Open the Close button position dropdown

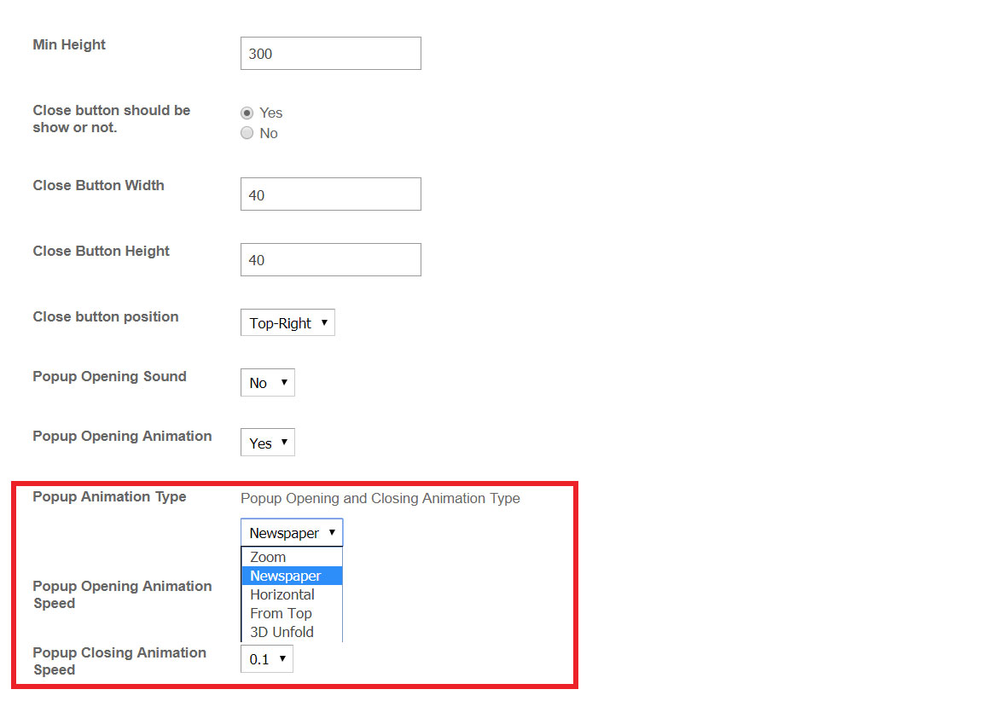[x=287, y=322]
